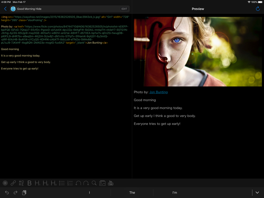Click the post title "Good Morning Hide"

29,9
